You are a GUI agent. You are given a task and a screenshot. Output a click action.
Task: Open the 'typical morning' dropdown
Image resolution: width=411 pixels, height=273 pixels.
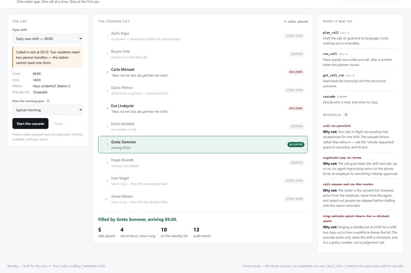point(47,110)
